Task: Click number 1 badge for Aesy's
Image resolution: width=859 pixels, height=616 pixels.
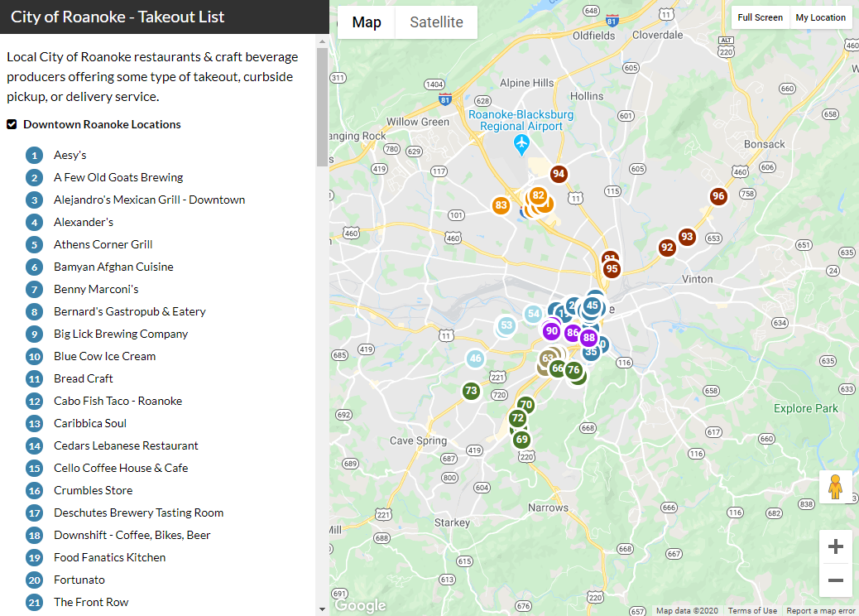Action: tap(35, 156)
